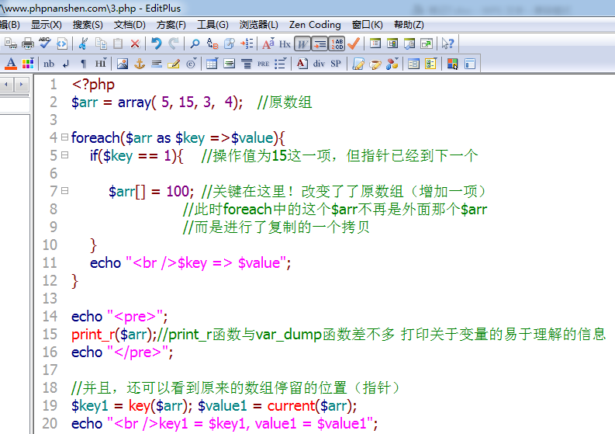Open the Zen Coding menu
The height and width of the screenshot is (434, 615).
(x=315, y=25)
